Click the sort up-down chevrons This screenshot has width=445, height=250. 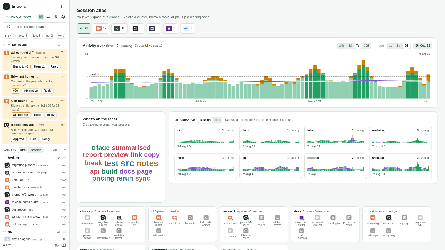(65, 150)
